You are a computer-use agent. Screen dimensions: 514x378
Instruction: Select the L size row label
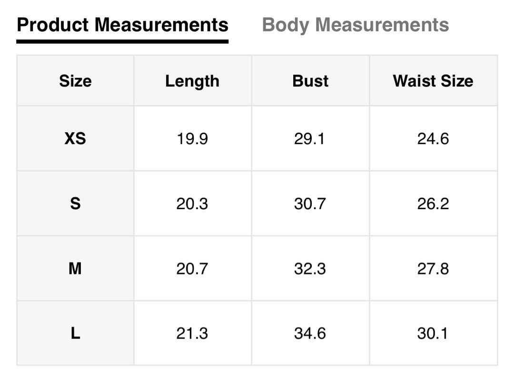75,333
